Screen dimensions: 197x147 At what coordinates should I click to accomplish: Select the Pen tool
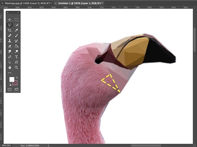coord(10,57)
